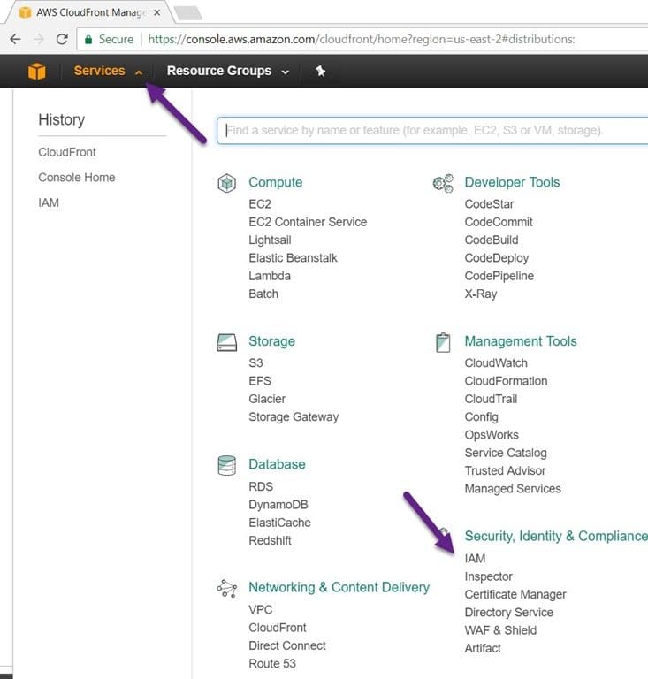The image size is (648, 679).
Task: Go back with browser back arrow
Action: click(16, 40)
